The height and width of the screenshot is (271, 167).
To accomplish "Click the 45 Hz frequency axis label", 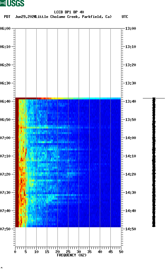I will [110, 252].
